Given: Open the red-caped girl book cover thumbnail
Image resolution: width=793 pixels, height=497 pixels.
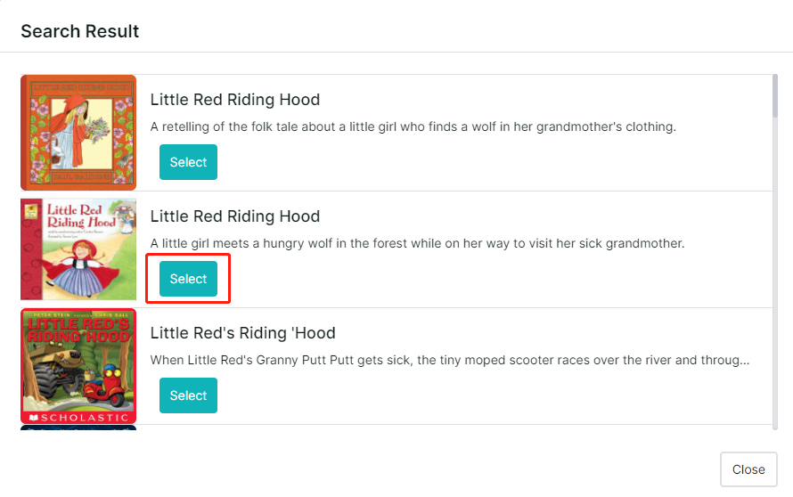Looking at the screenshot, I should [78, 249].
